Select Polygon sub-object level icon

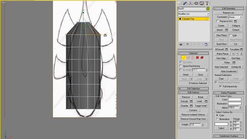coord(197,58)
